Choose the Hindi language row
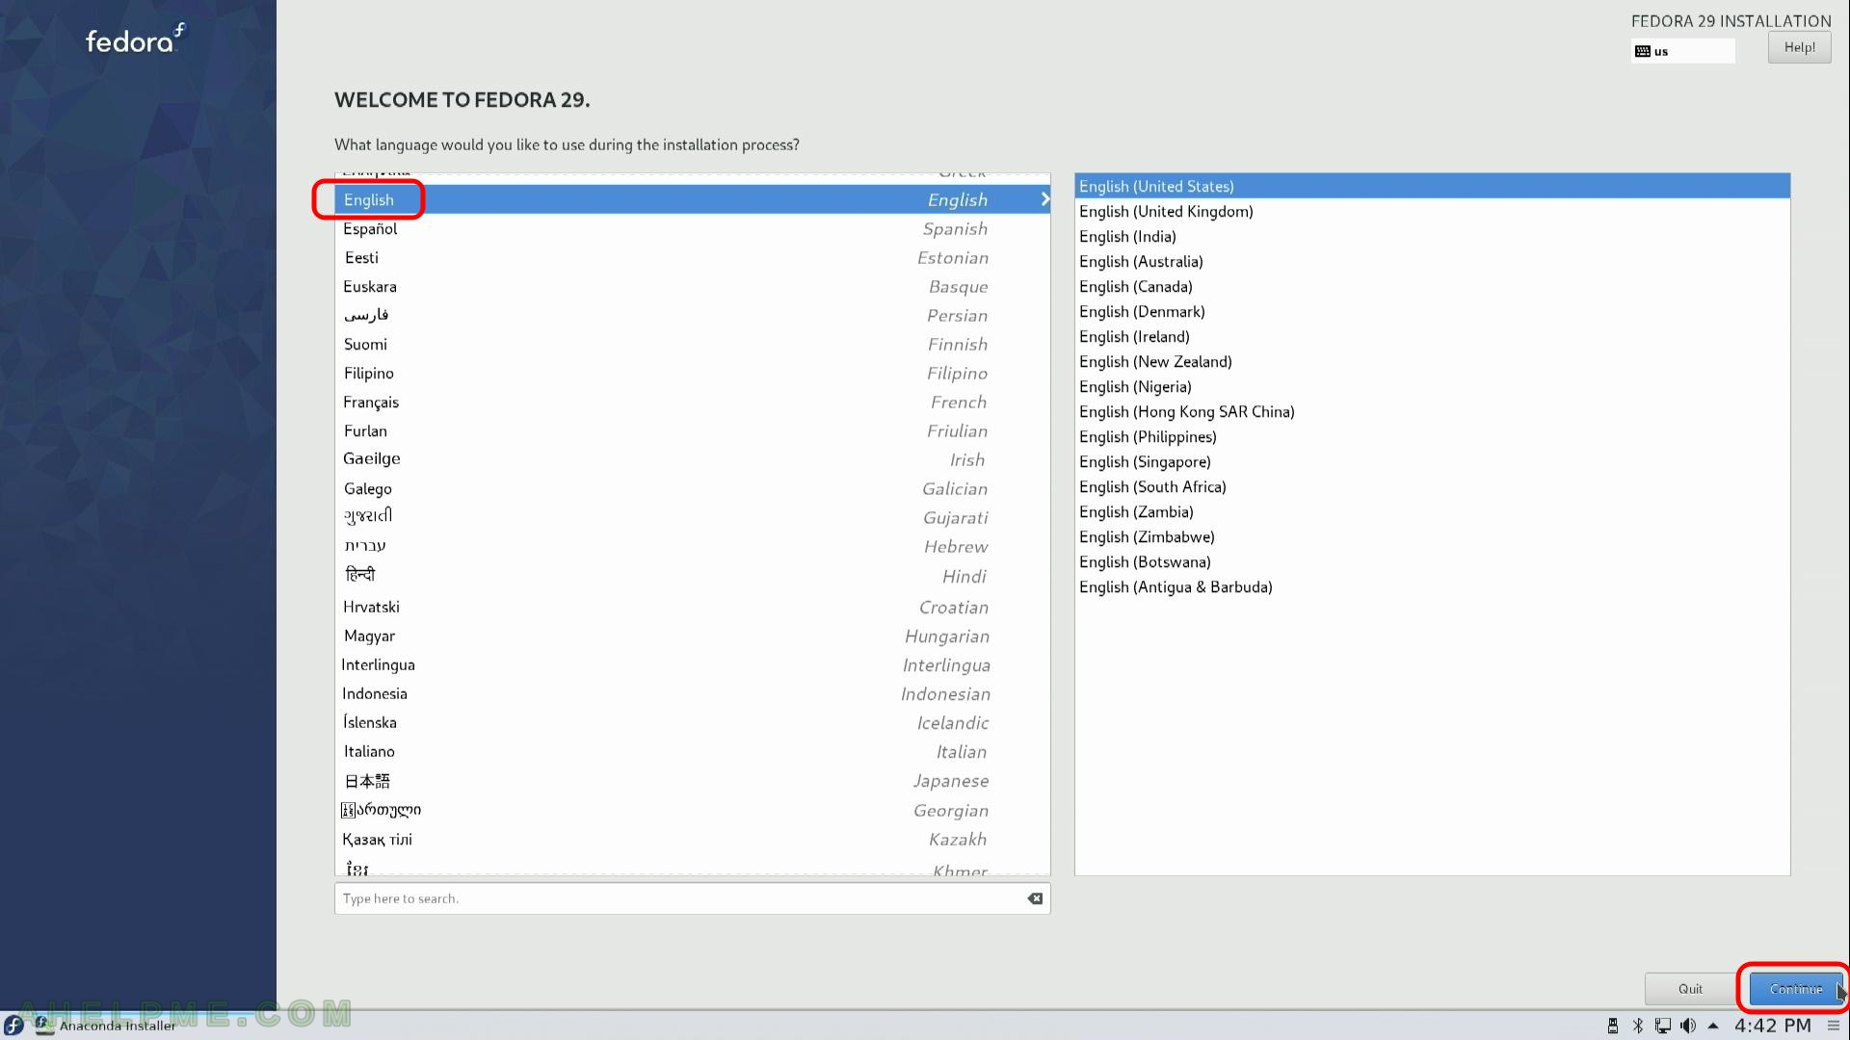This screenshot has height=1040, width=1850. pos(692,576)
